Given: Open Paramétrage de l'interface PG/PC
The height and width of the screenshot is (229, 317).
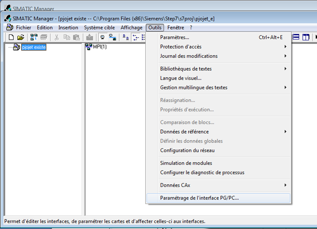Looking at the screenshot, I should pos(199,198).
